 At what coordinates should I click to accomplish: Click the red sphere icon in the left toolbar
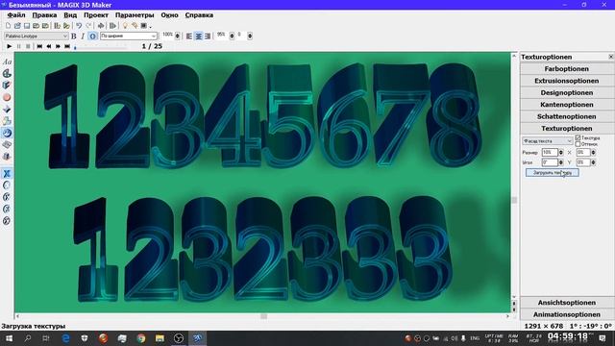point(7,97)
